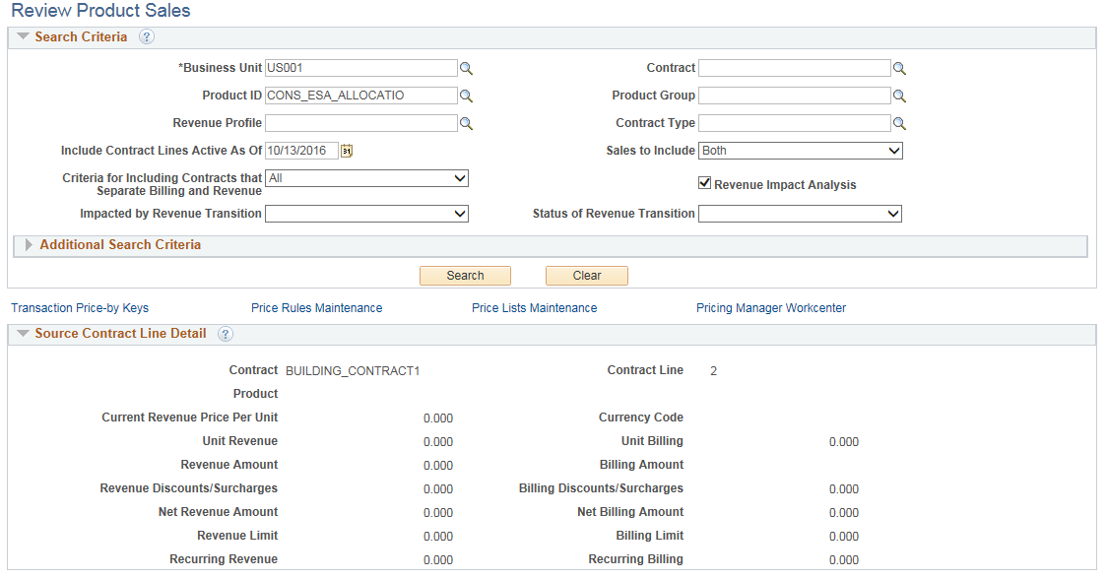Open the Status of Revenue Transition dropdown

click(800, 213)
